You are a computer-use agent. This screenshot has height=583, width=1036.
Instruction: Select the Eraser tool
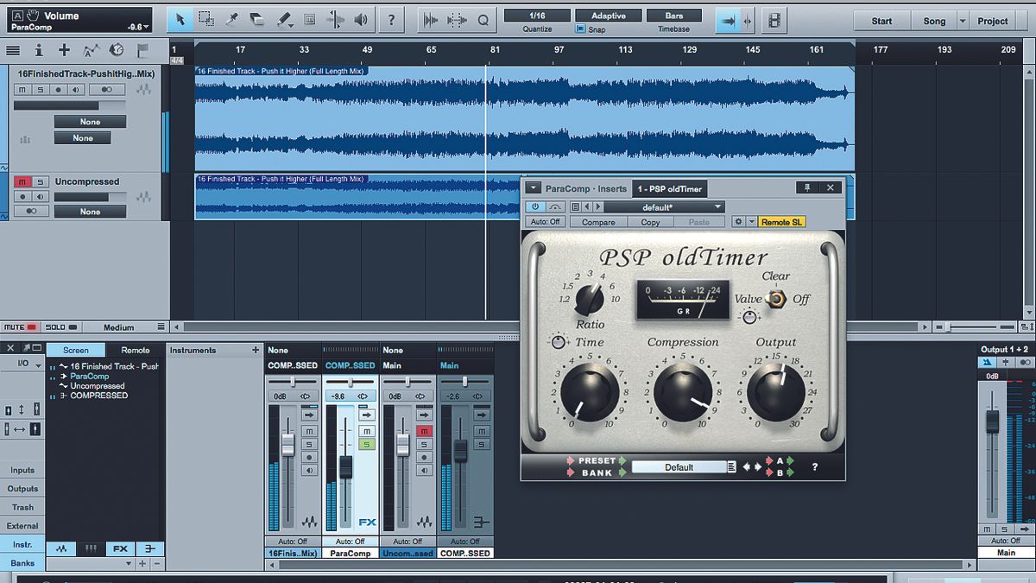[x=256, y=19]
